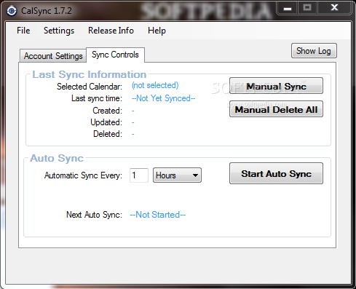Expand the Hours interval dropdown
356x289 pixels.
coord(177,175)
